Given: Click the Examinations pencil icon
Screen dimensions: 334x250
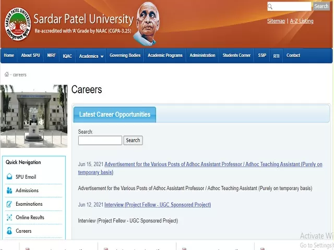Looking at the screenshot, I should click(9, 204).
